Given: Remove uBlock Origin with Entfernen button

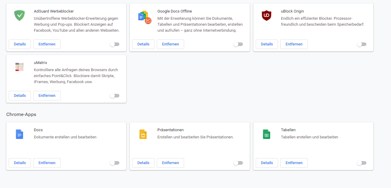Looking at the screenshot, I should point(294,44).
